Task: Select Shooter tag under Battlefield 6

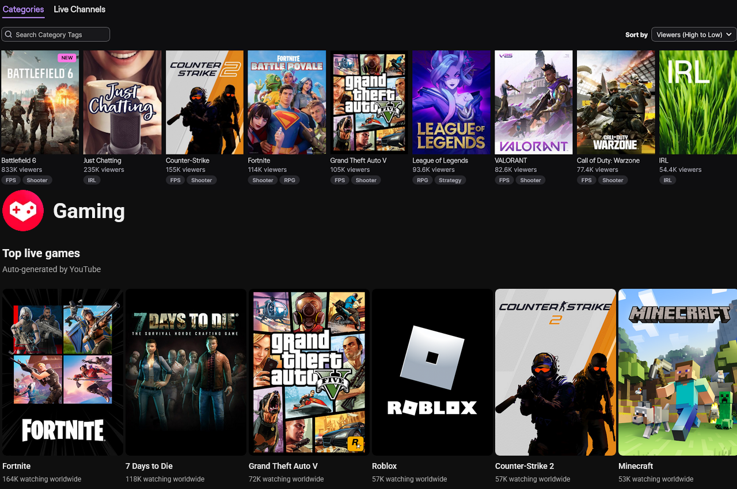Action: [x=37, y=180]
